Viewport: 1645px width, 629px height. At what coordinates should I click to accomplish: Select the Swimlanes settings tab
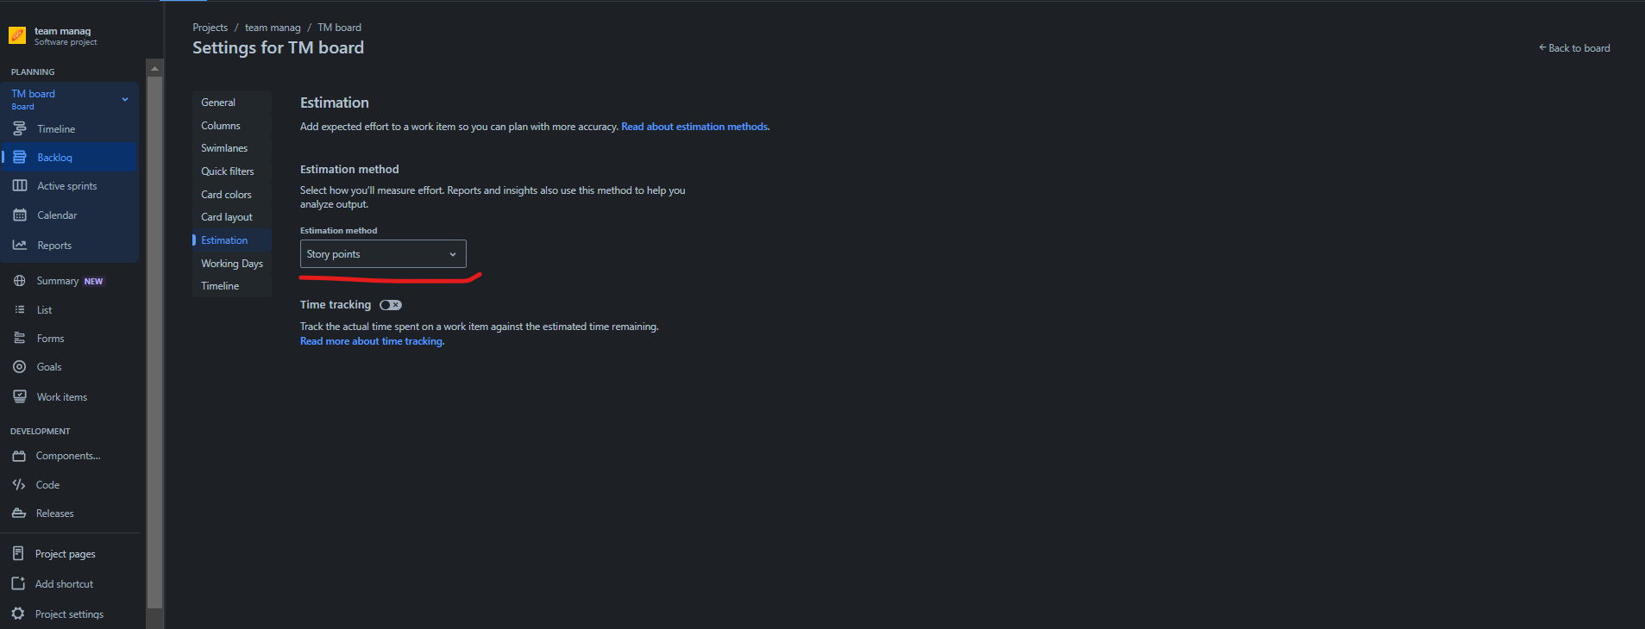(224, 148)
